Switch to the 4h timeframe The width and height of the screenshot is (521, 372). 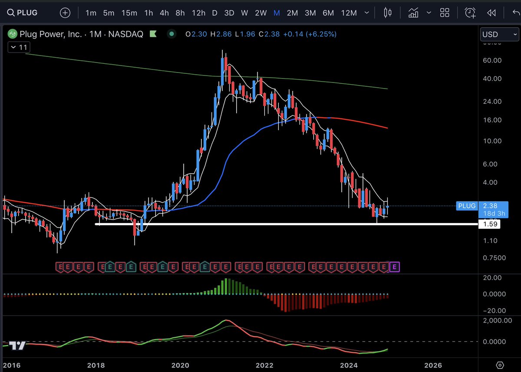click(x=164, y=13)
